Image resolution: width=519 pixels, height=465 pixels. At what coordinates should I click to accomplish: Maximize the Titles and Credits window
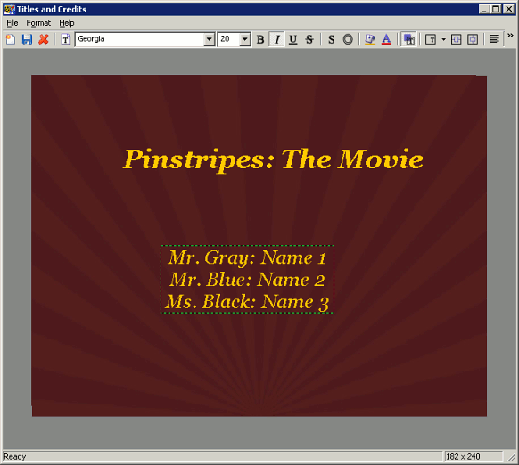click(x=496, y=9)
